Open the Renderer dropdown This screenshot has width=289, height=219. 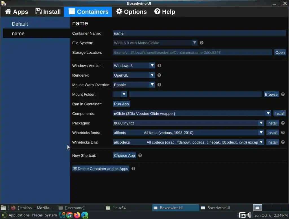pyautogui.click(x=134, y=75)
